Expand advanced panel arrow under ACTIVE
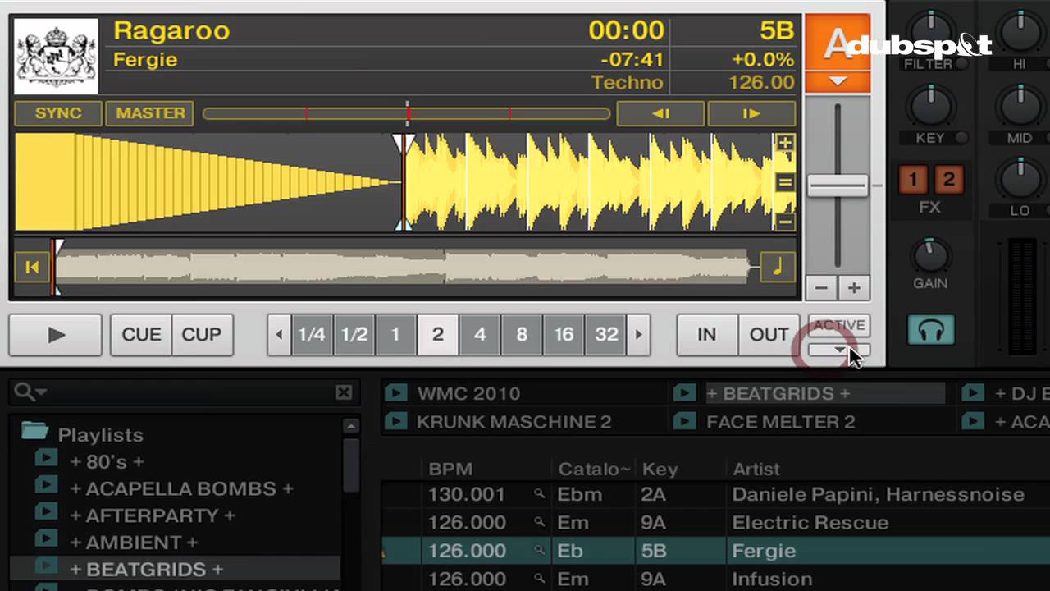 point(838,350)
